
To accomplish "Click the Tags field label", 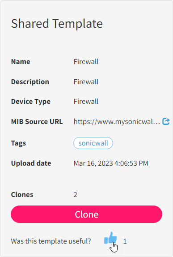I will (18, 143).
